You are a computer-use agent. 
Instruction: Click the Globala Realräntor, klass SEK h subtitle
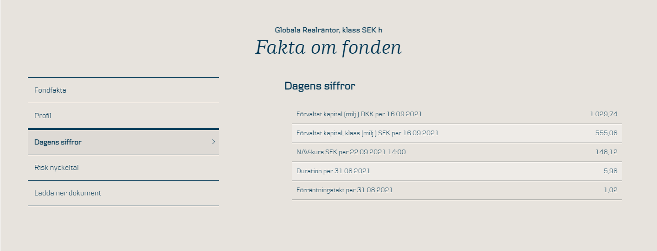[328, 30]
